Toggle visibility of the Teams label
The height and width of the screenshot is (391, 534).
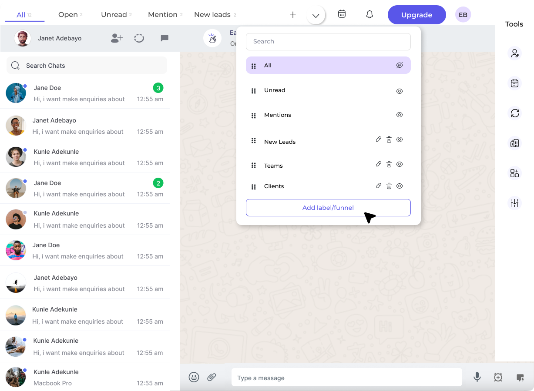(x=400, y=164)
